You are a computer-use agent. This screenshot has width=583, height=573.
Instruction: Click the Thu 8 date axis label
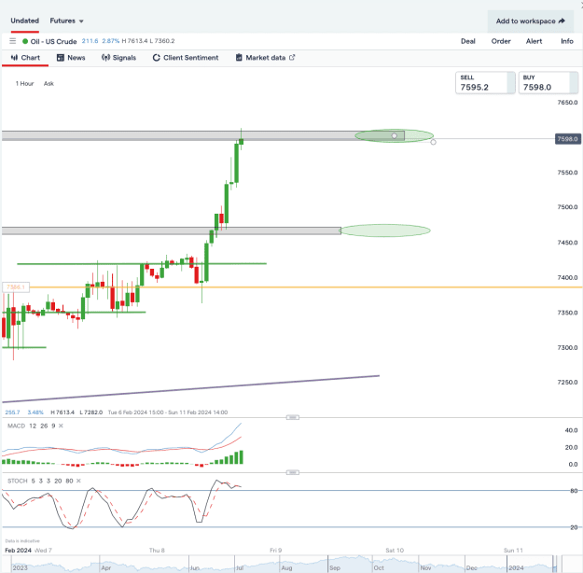pyautogui.click(x=157, y=550)
